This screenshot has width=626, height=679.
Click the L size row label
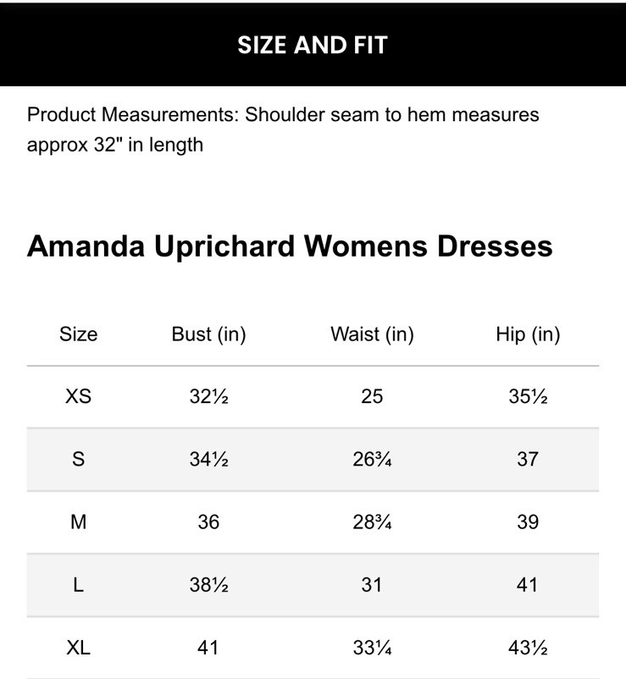coord(78,584)
